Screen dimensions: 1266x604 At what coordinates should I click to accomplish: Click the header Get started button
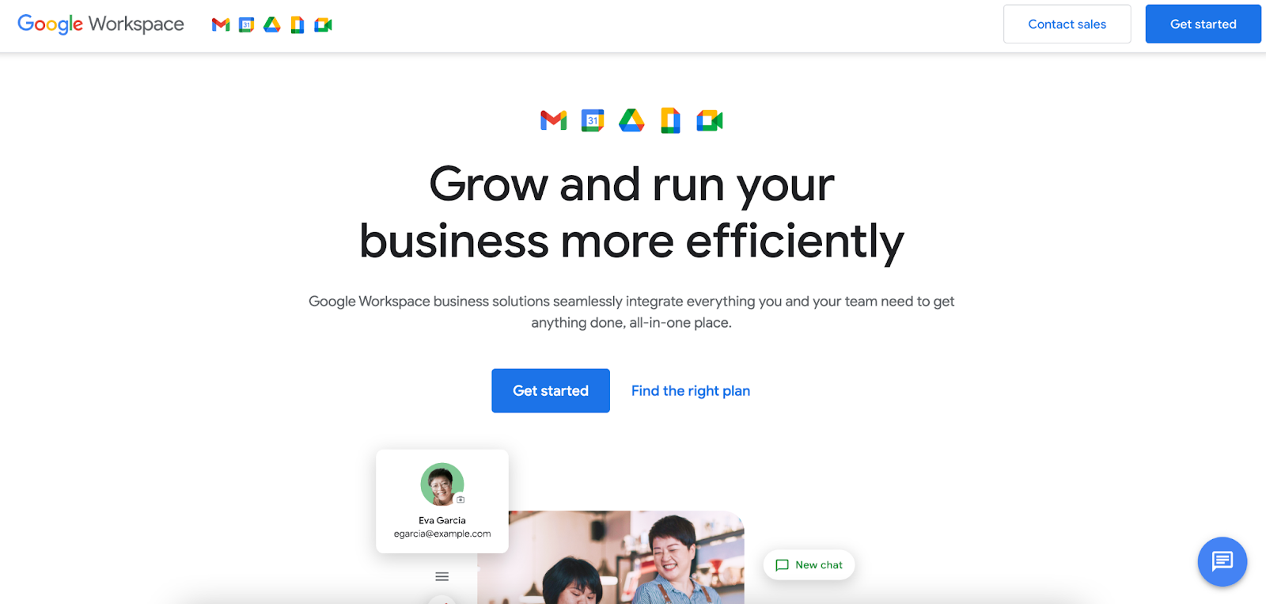pos(1203,24)
